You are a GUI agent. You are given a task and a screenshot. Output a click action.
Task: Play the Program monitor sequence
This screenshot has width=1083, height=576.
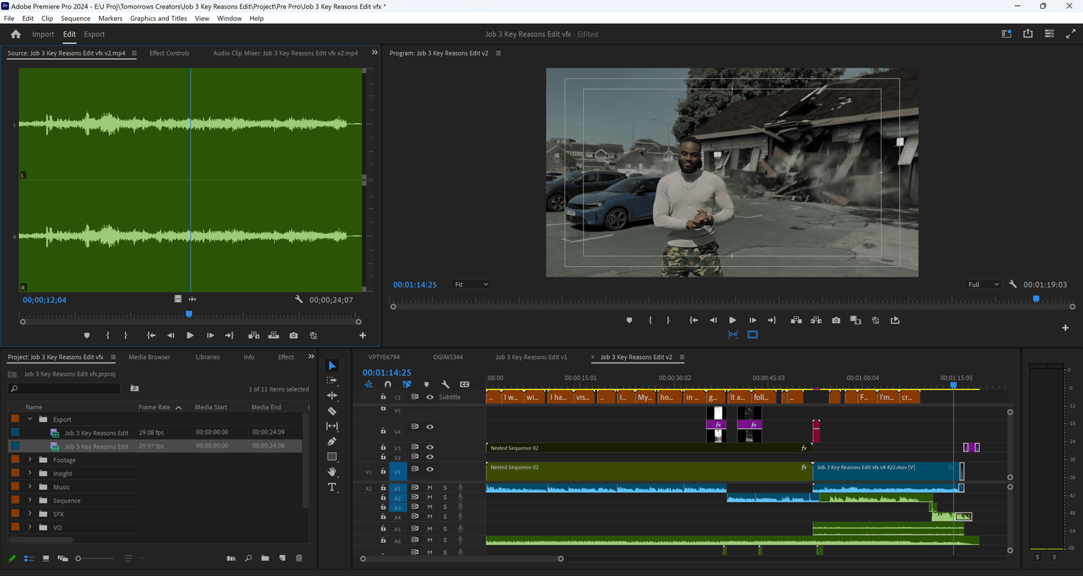[x=733, y=320]
